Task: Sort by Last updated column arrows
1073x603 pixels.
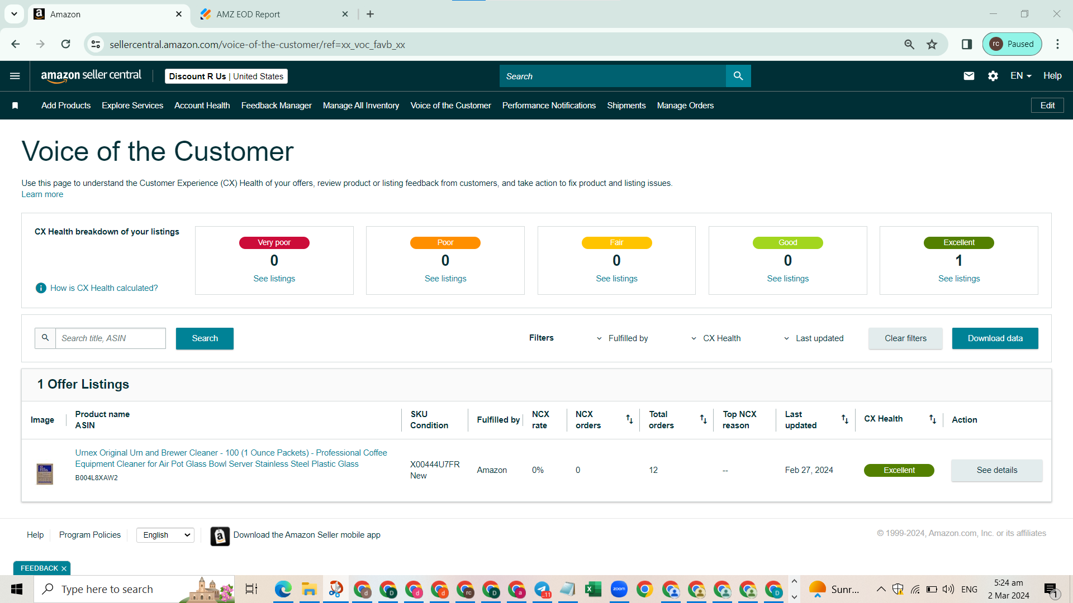Action: click(x=845, y=419)
